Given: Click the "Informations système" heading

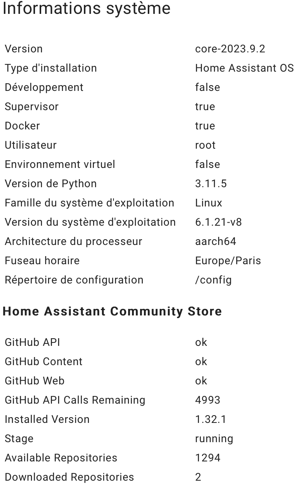Looking at the screenshot, I should point(87,8).
